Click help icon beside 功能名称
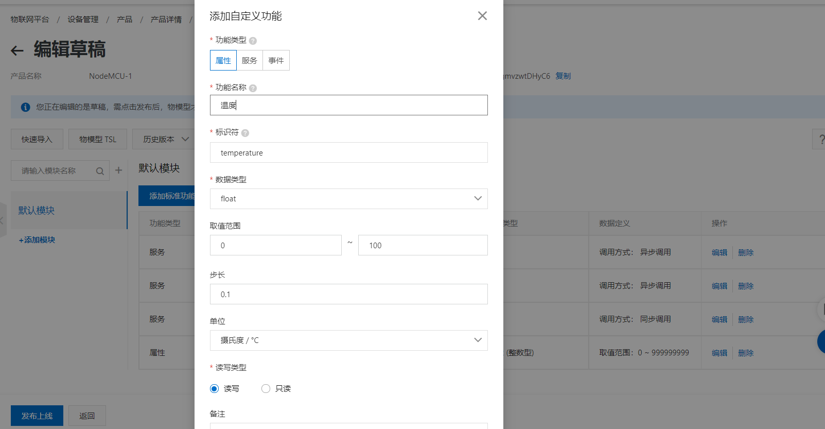 point(253,88)
